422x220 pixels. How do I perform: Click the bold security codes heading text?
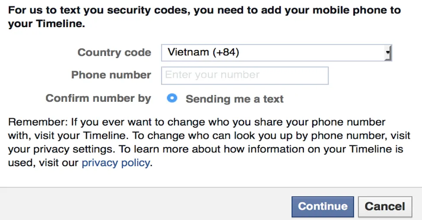(x=203, y=10)
